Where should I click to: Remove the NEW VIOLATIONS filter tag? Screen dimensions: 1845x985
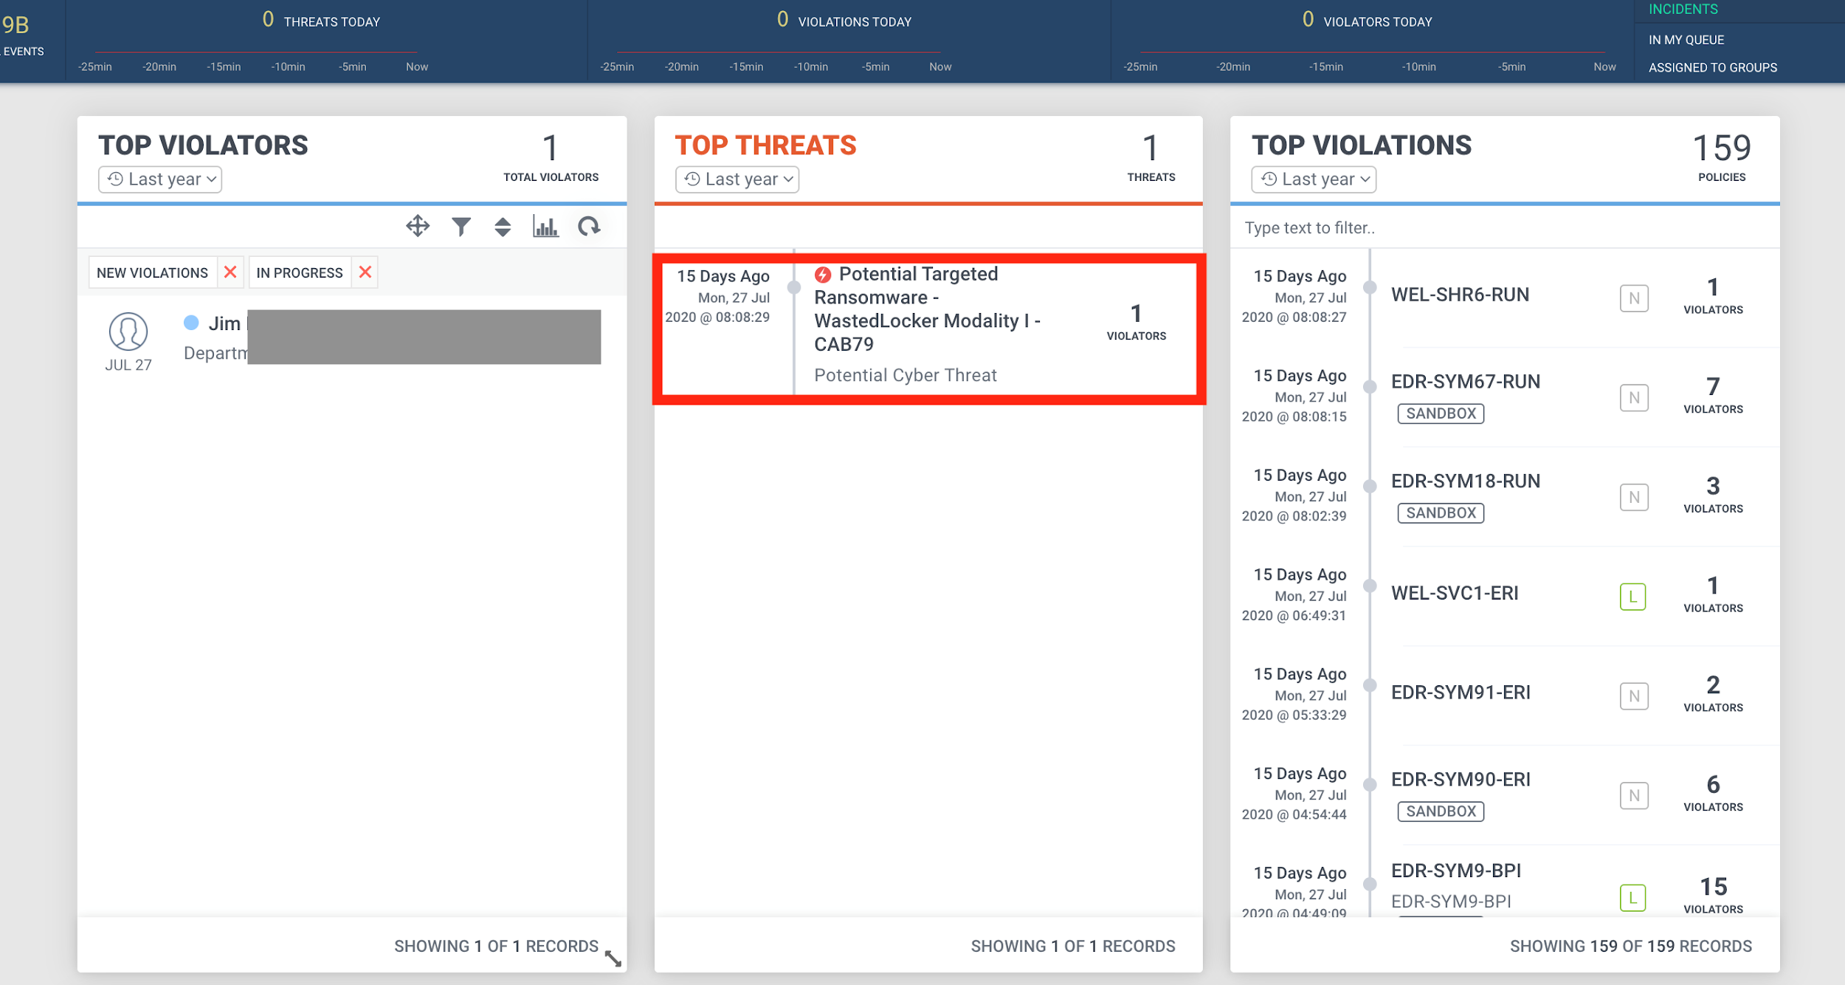230,272
